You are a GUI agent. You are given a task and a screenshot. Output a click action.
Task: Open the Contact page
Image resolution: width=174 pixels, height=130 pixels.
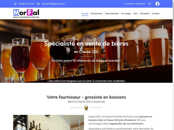tap(156, 14)
